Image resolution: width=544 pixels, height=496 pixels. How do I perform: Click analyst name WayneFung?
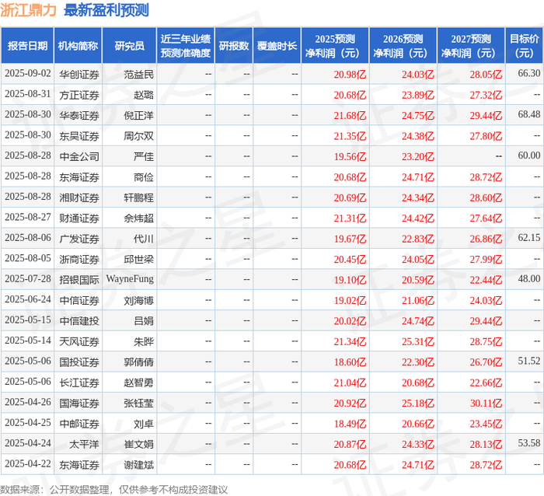tap(130, 279)
